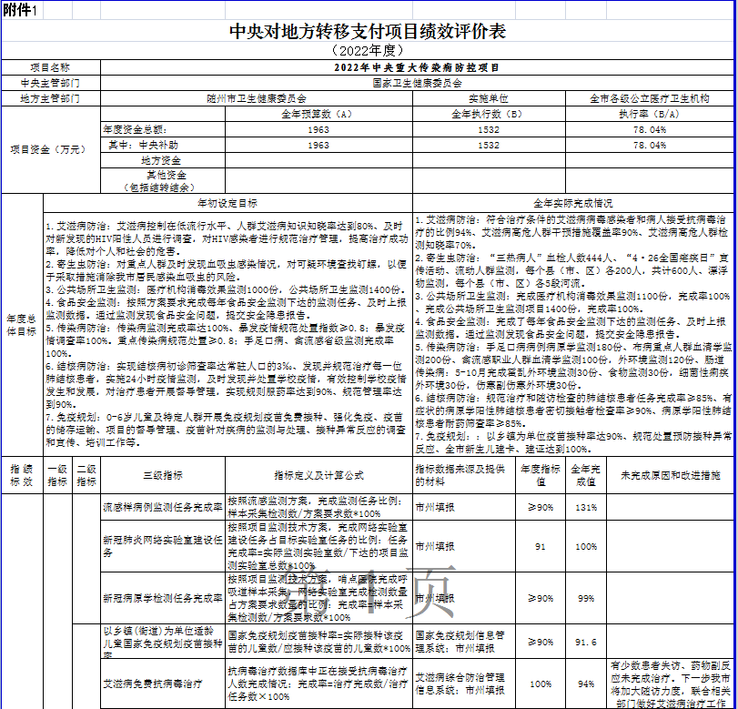Click the 91.6 completion value
This screenshot has width=738, height=709.
coord(586,642)
